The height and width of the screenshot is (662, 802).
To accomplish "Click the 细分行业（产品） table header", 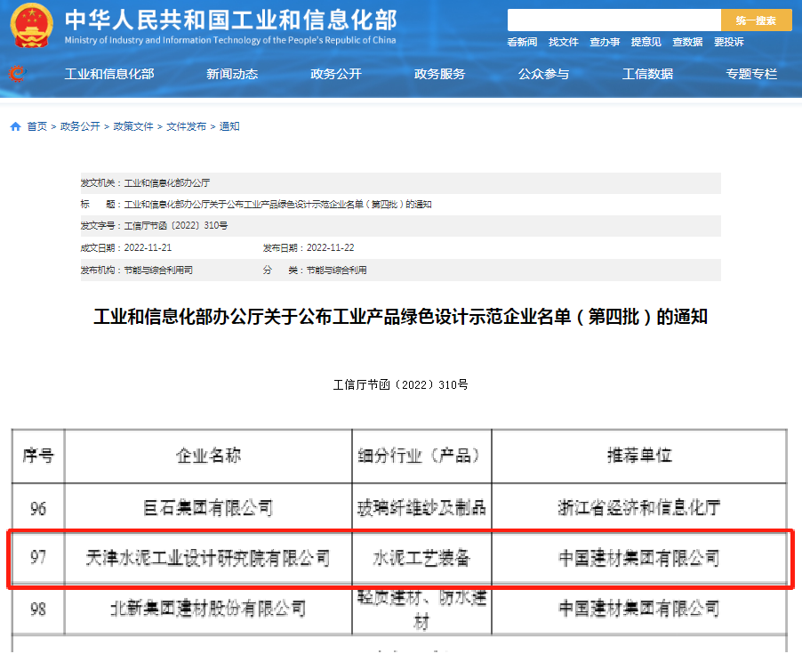I will [x=421, y=456].
